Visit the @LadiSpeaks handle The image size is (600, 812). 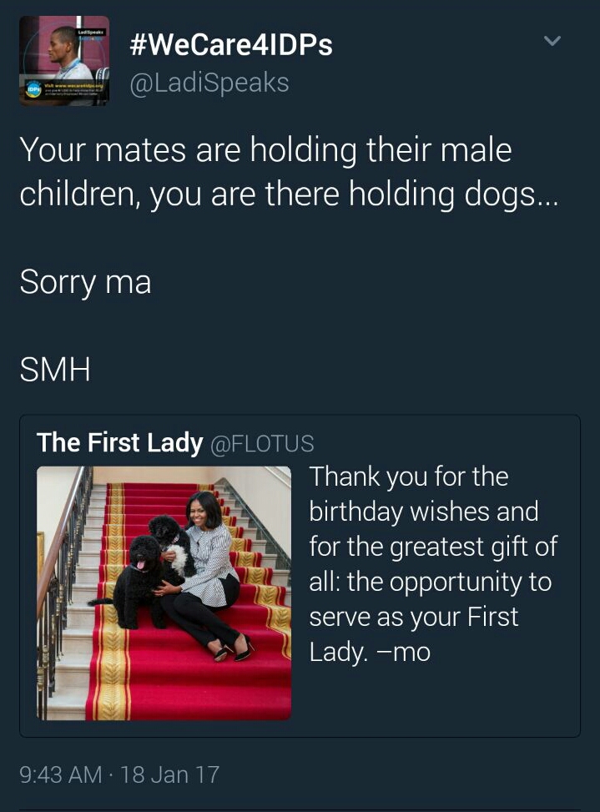[209, 83]
